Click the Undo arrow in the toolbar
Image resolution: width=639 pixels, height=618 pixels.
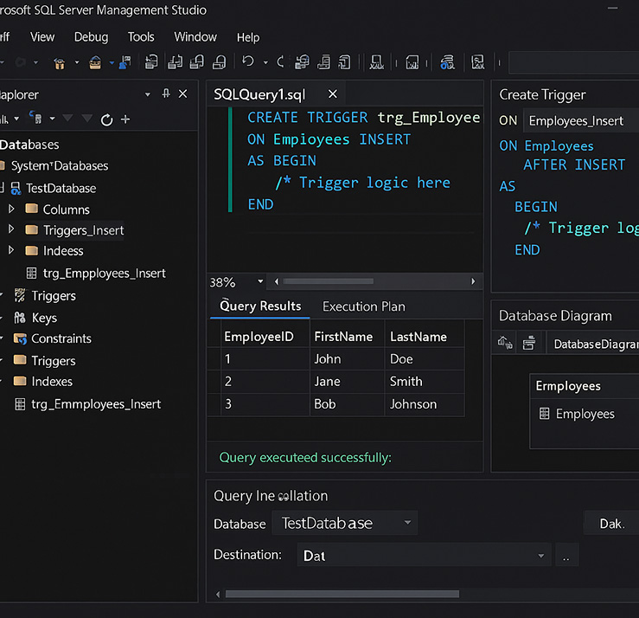pos(248,61)
